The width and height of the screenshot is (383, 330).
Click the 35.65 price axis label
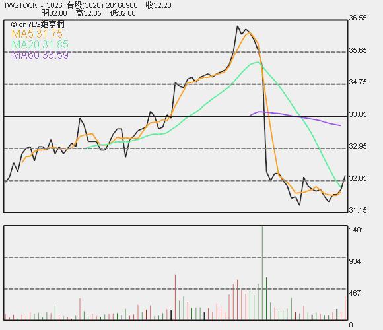tap(358, 50)
